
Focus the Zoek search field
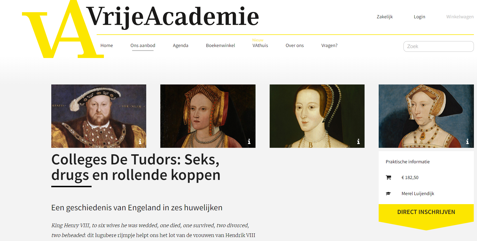click(438, 46)
